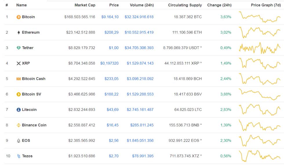Select EOS market cap $2.385.565.992
Image resolution: width=284 pixels, height=165 pixels.
click(82, 141)
